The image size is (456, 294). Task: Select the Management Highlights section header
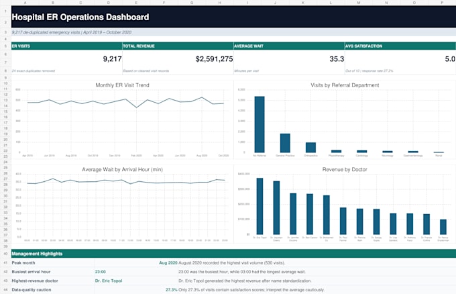(x=233, y=254)
